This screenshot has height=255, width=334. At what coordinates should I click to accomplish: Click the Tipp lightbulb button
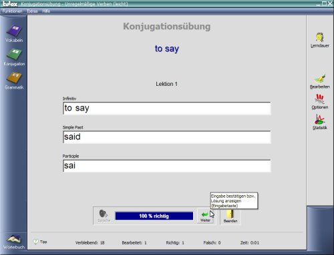pyautogui.click(x=40, y=242)
